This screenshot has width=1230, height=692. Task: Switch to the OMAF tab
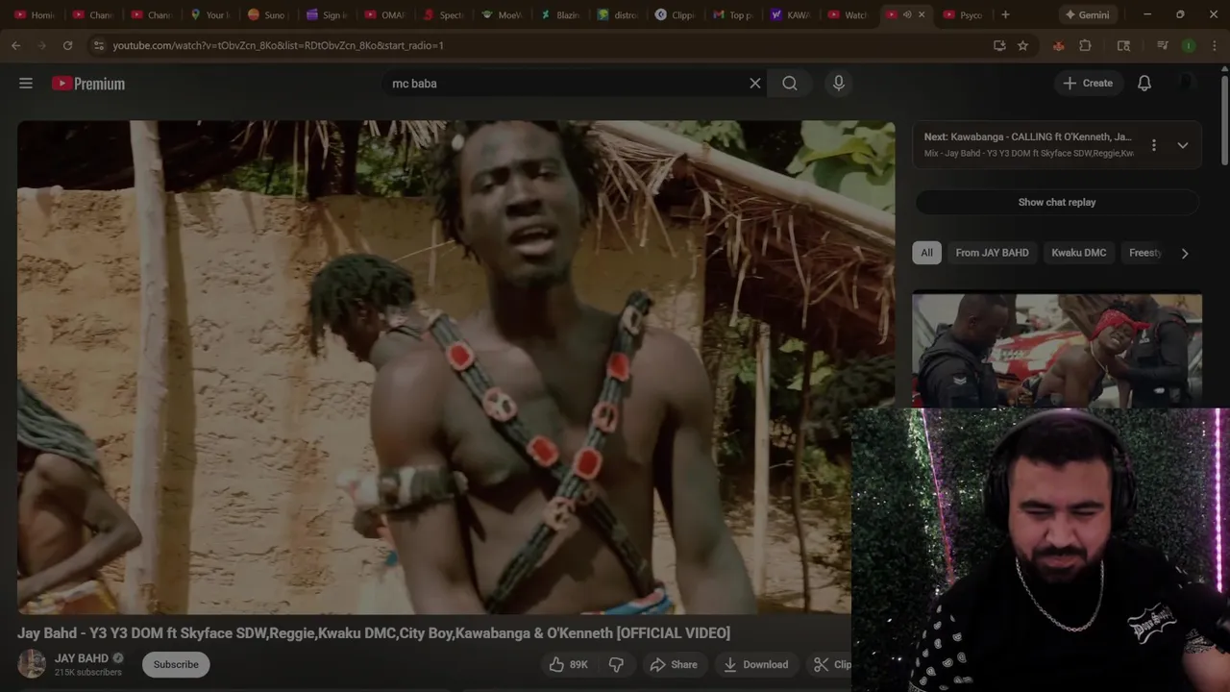click(383, 14)
